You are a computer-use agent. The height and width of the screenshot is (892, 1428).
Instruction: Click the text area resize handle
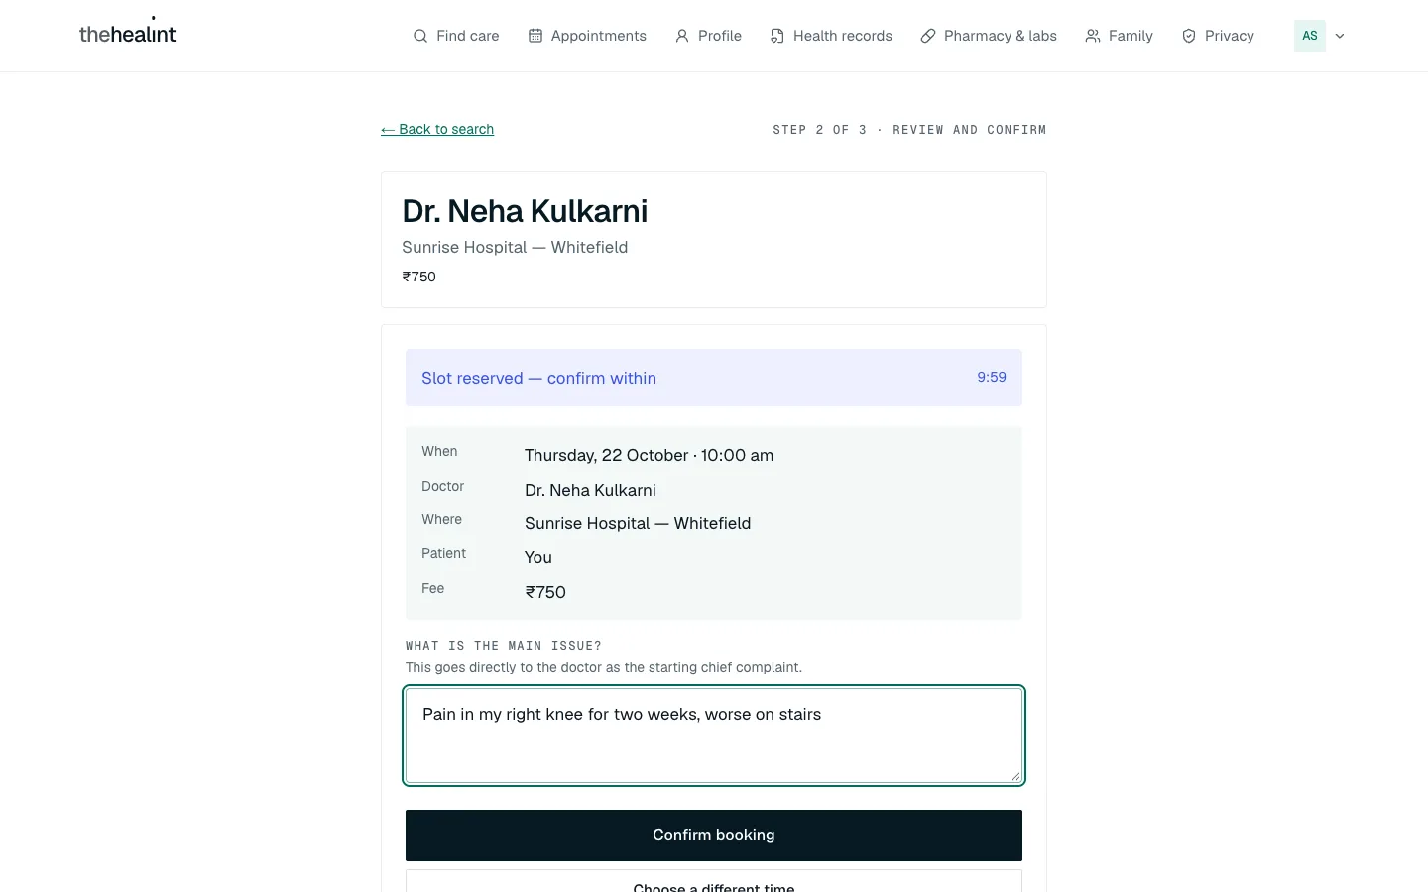1015,776
